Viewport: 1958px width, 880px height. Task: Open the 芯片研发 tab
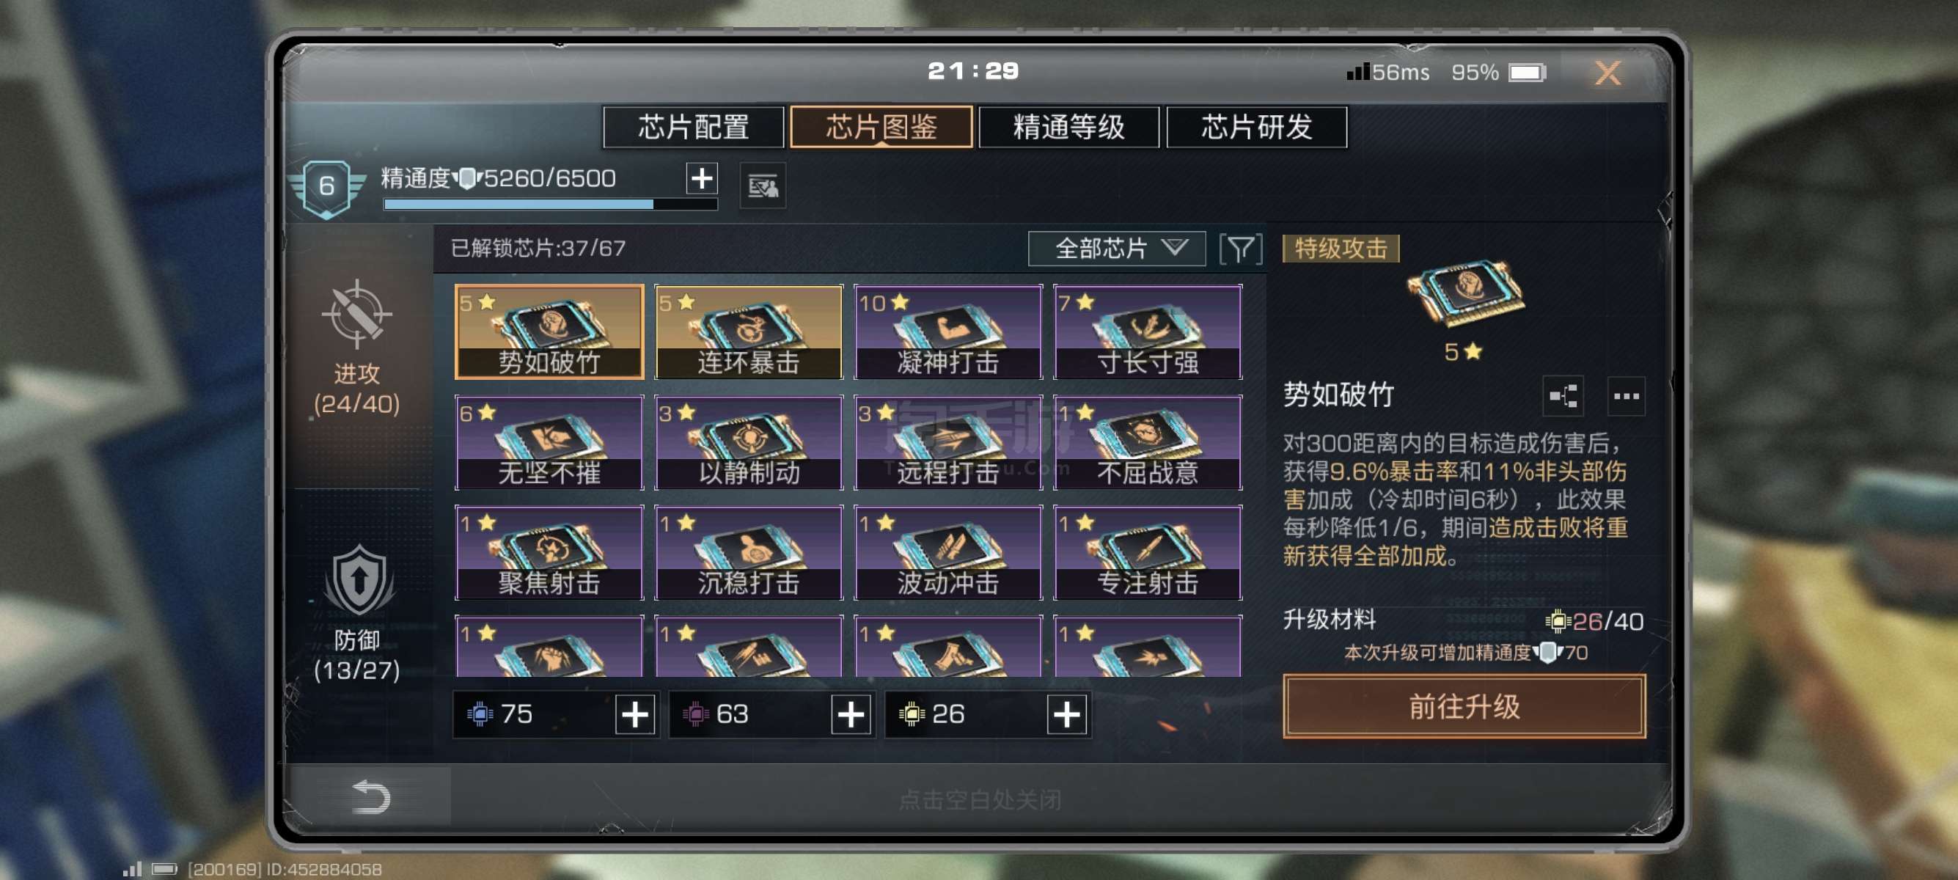click(1256, 127)
